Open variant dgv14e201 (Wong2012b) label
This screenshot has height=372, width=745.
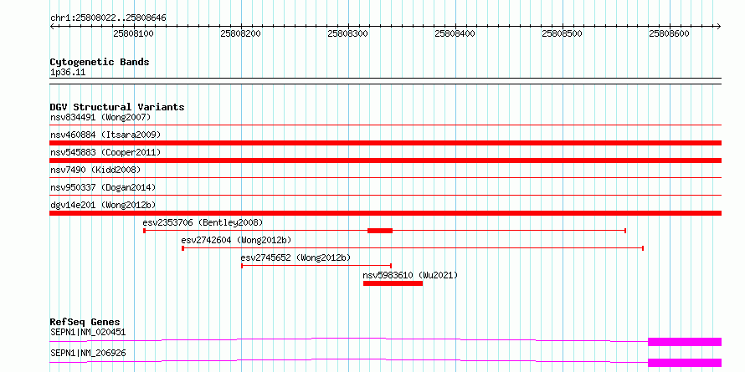[x=103, y=205]
